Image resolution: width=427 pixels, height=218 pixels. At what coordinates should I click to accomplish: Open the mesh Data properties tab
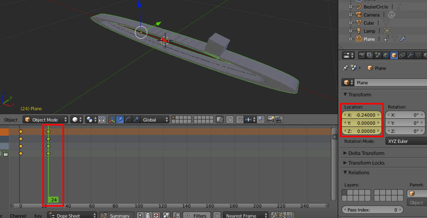tap(418, 56)
